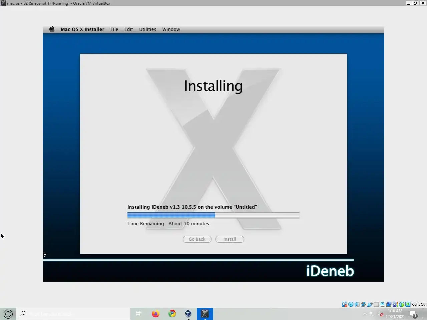Click the muted volume tray icon
The image size is (427, 320).
(381, 314)
